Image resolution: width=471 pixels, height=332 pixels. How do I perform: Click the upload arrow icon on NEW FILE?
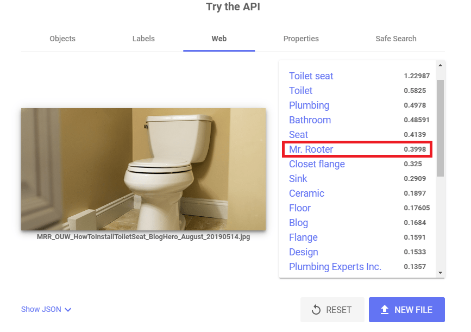pyautogui.click(x=385, y=310)
